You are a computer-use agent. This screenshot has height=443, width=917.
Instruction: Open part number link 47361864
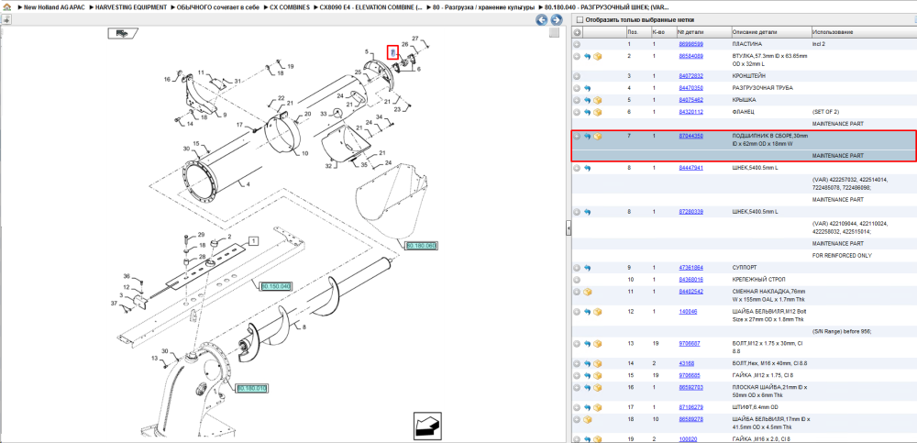(691, 268)
